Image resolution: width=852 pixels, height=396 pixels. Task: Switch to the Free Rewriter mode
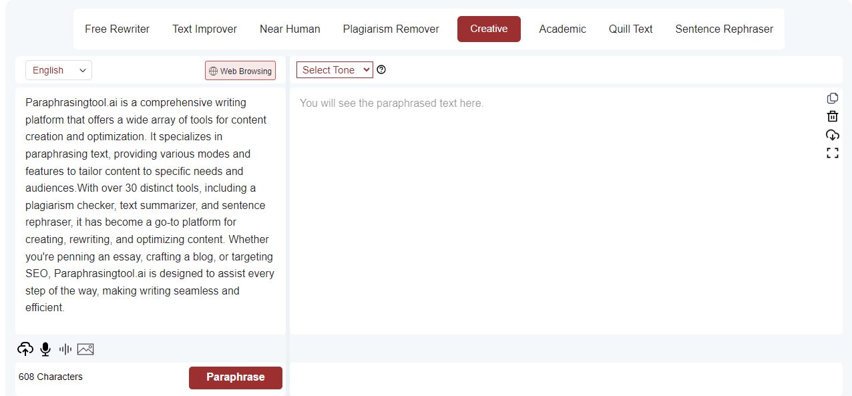(x=117, y=29)
